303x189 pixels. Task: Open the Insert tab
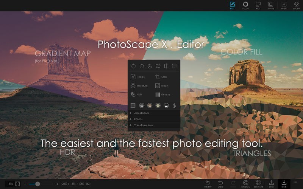(284, 6)
